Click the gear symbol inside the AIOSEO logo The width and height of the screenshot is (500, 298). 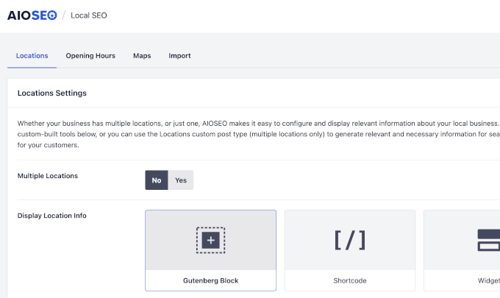pyautogui.click(x=51, y=15)
